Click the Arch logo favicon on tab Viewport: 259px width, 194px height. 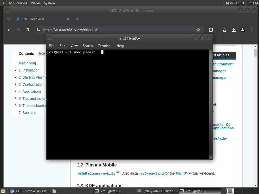tap(17, 19)
